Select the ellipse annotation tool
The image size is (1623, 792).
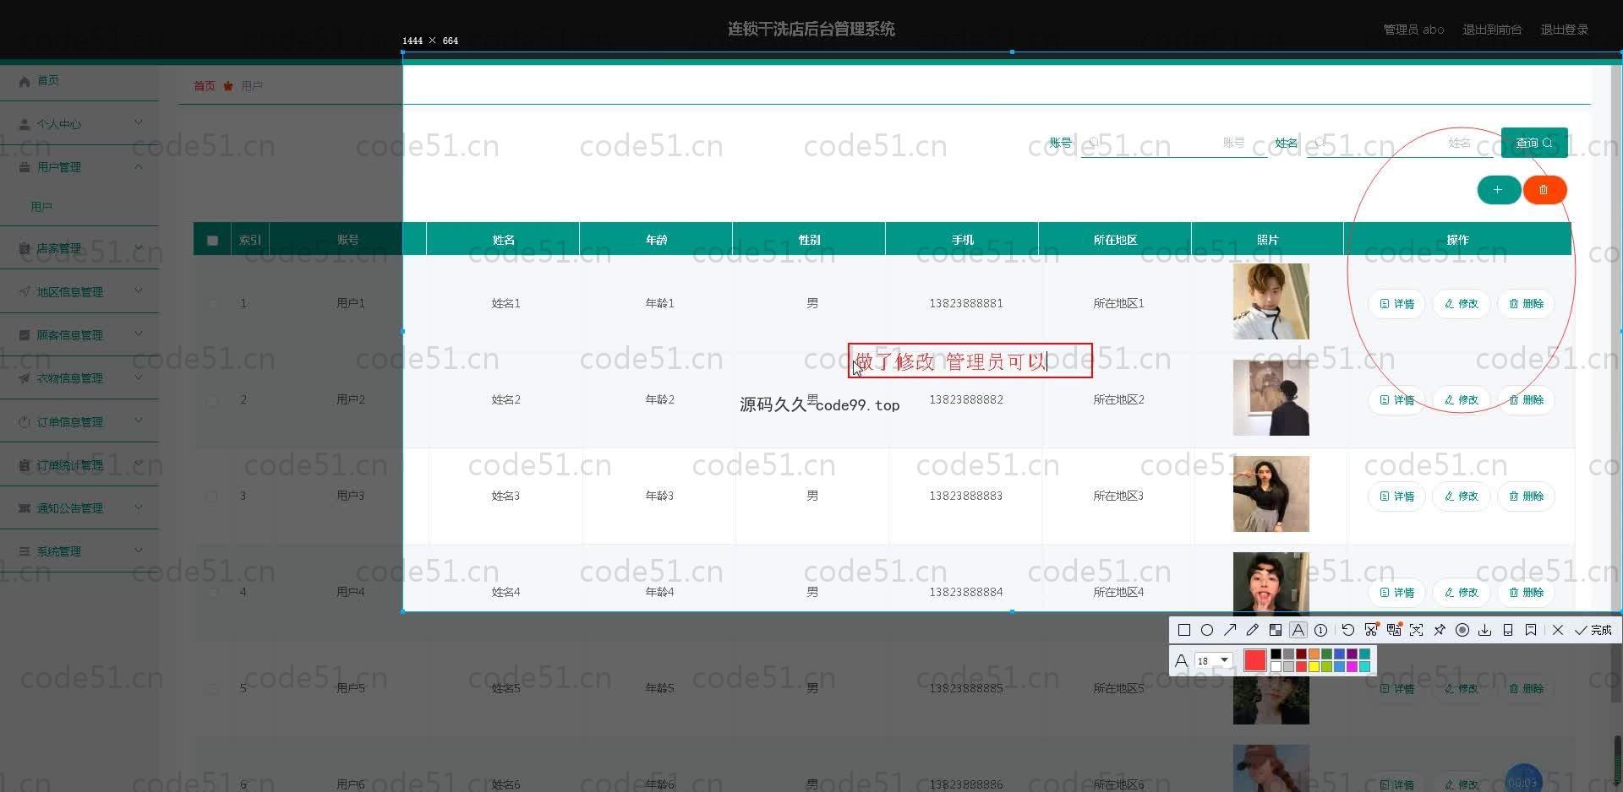pos(1207,630)
